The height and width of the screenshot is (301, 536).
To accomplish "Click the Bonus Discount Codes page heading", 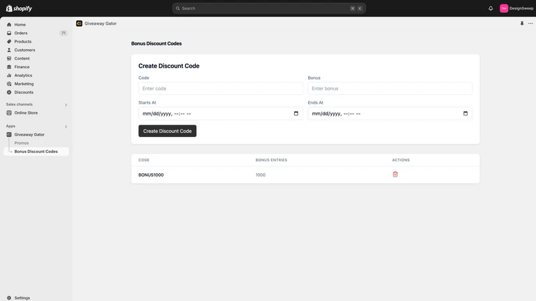I will (156, 43).
